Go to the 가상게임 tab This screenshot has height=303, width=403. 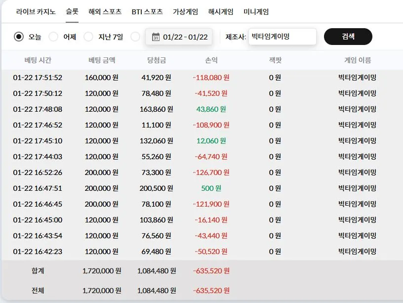tap(185, 12)
